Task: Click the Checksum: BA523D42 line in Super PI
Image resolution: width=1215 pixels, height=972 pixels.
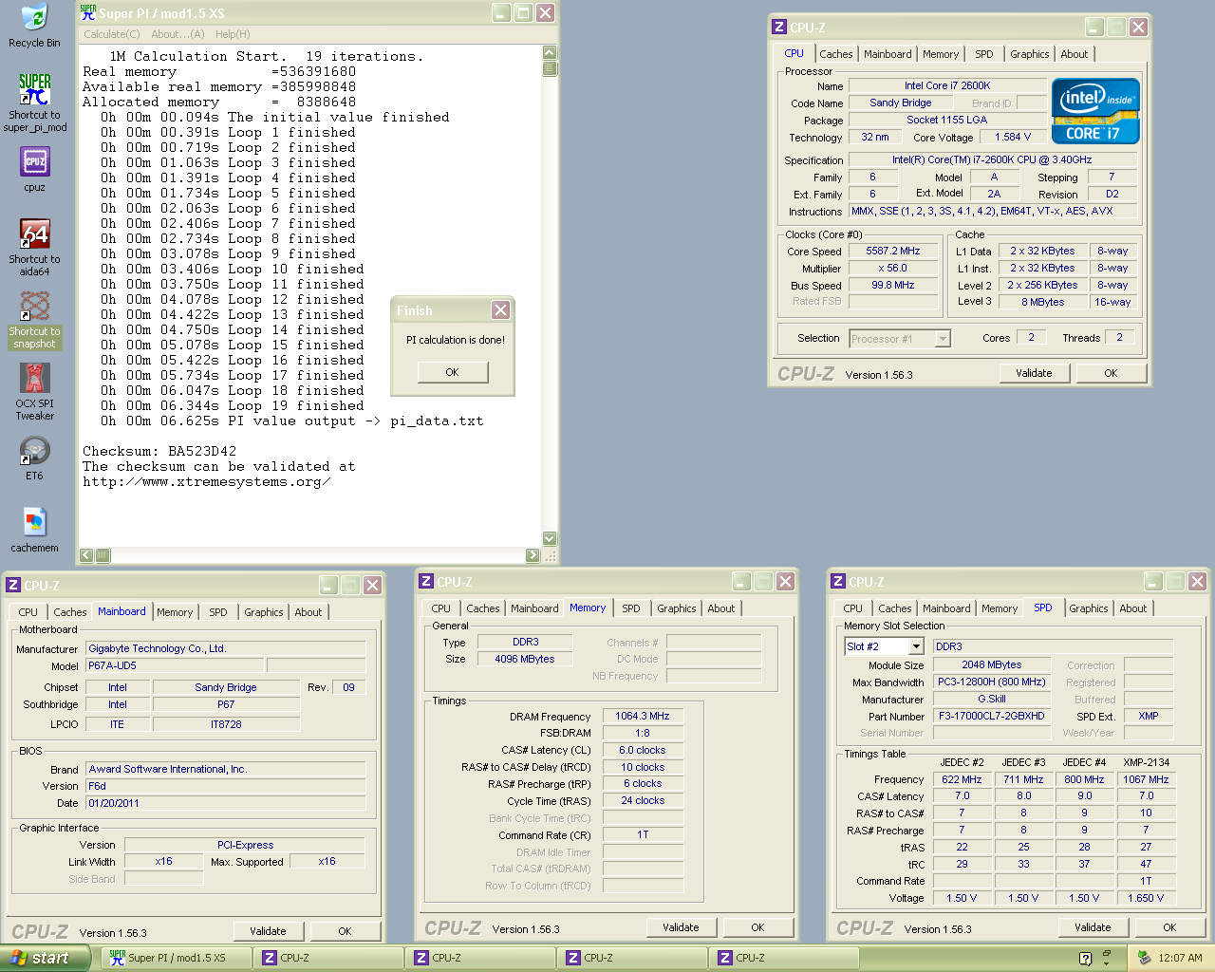Action: (159, 452)
